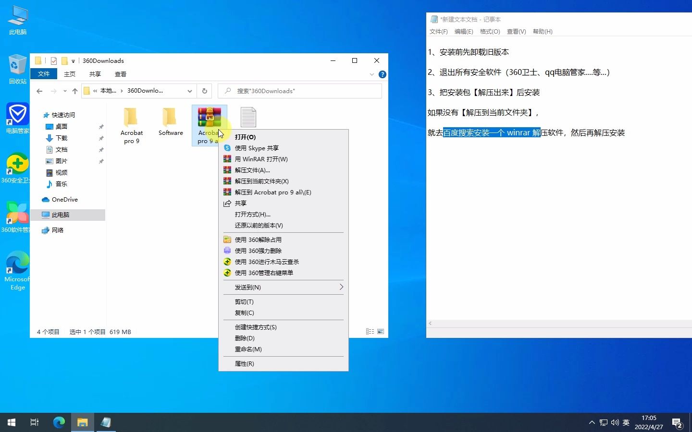Switch to the 查看 ribbon tab
This screenshot has width=692, height=432.
(120, 74)
